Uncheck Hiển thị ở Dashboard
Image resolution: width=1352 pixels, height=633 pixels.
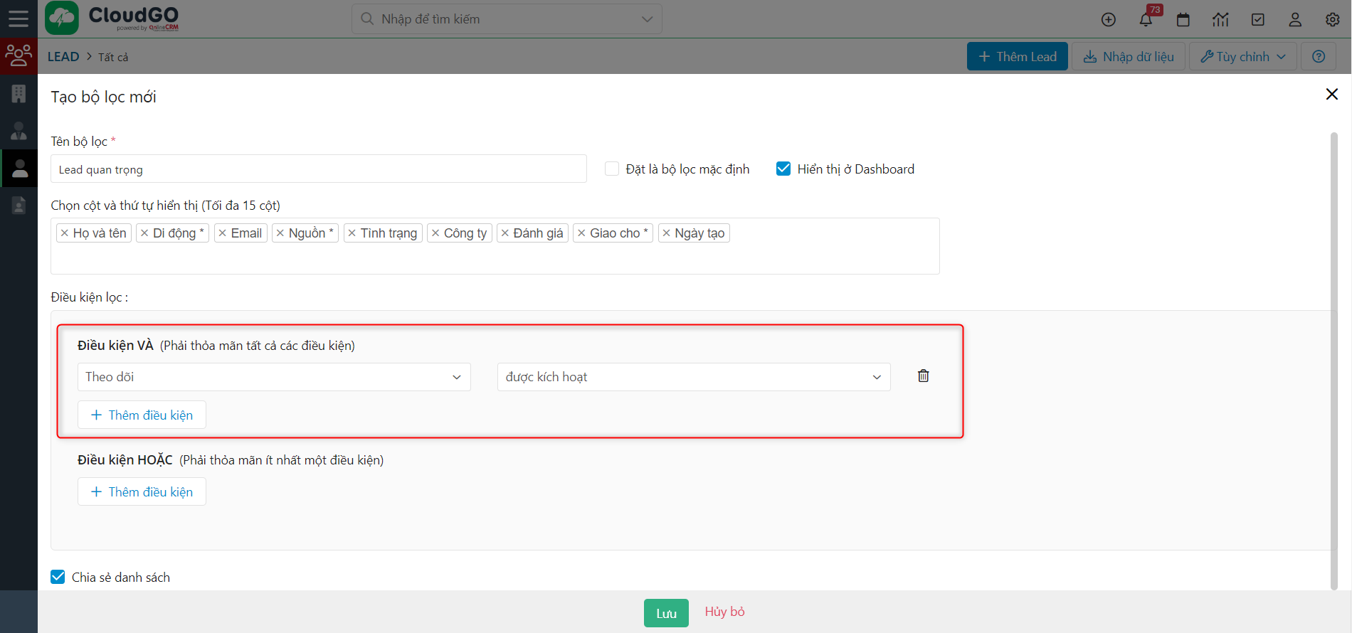(783, 169)
